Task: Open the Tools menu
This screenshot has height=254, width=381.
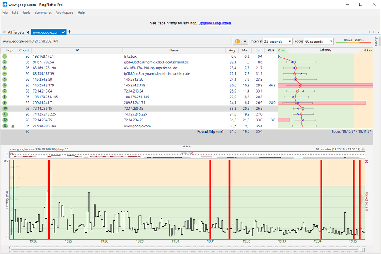Action: click(x=26, y=12)
